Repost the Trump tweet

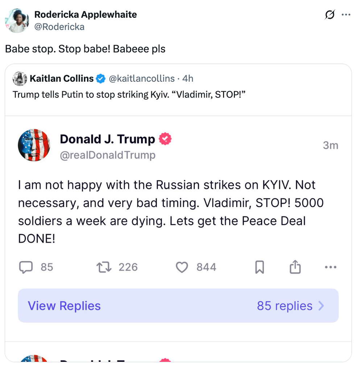(104, 267)
